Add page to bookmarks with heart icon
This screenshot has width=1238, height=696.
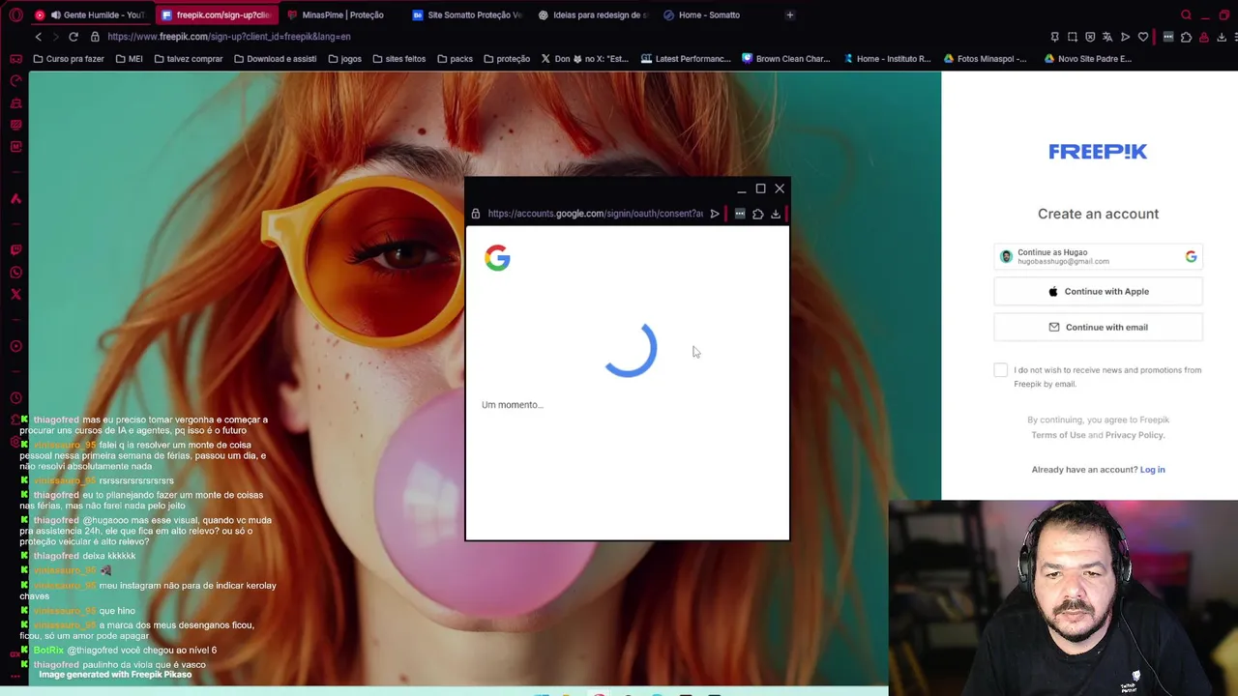coord(1143,37)
